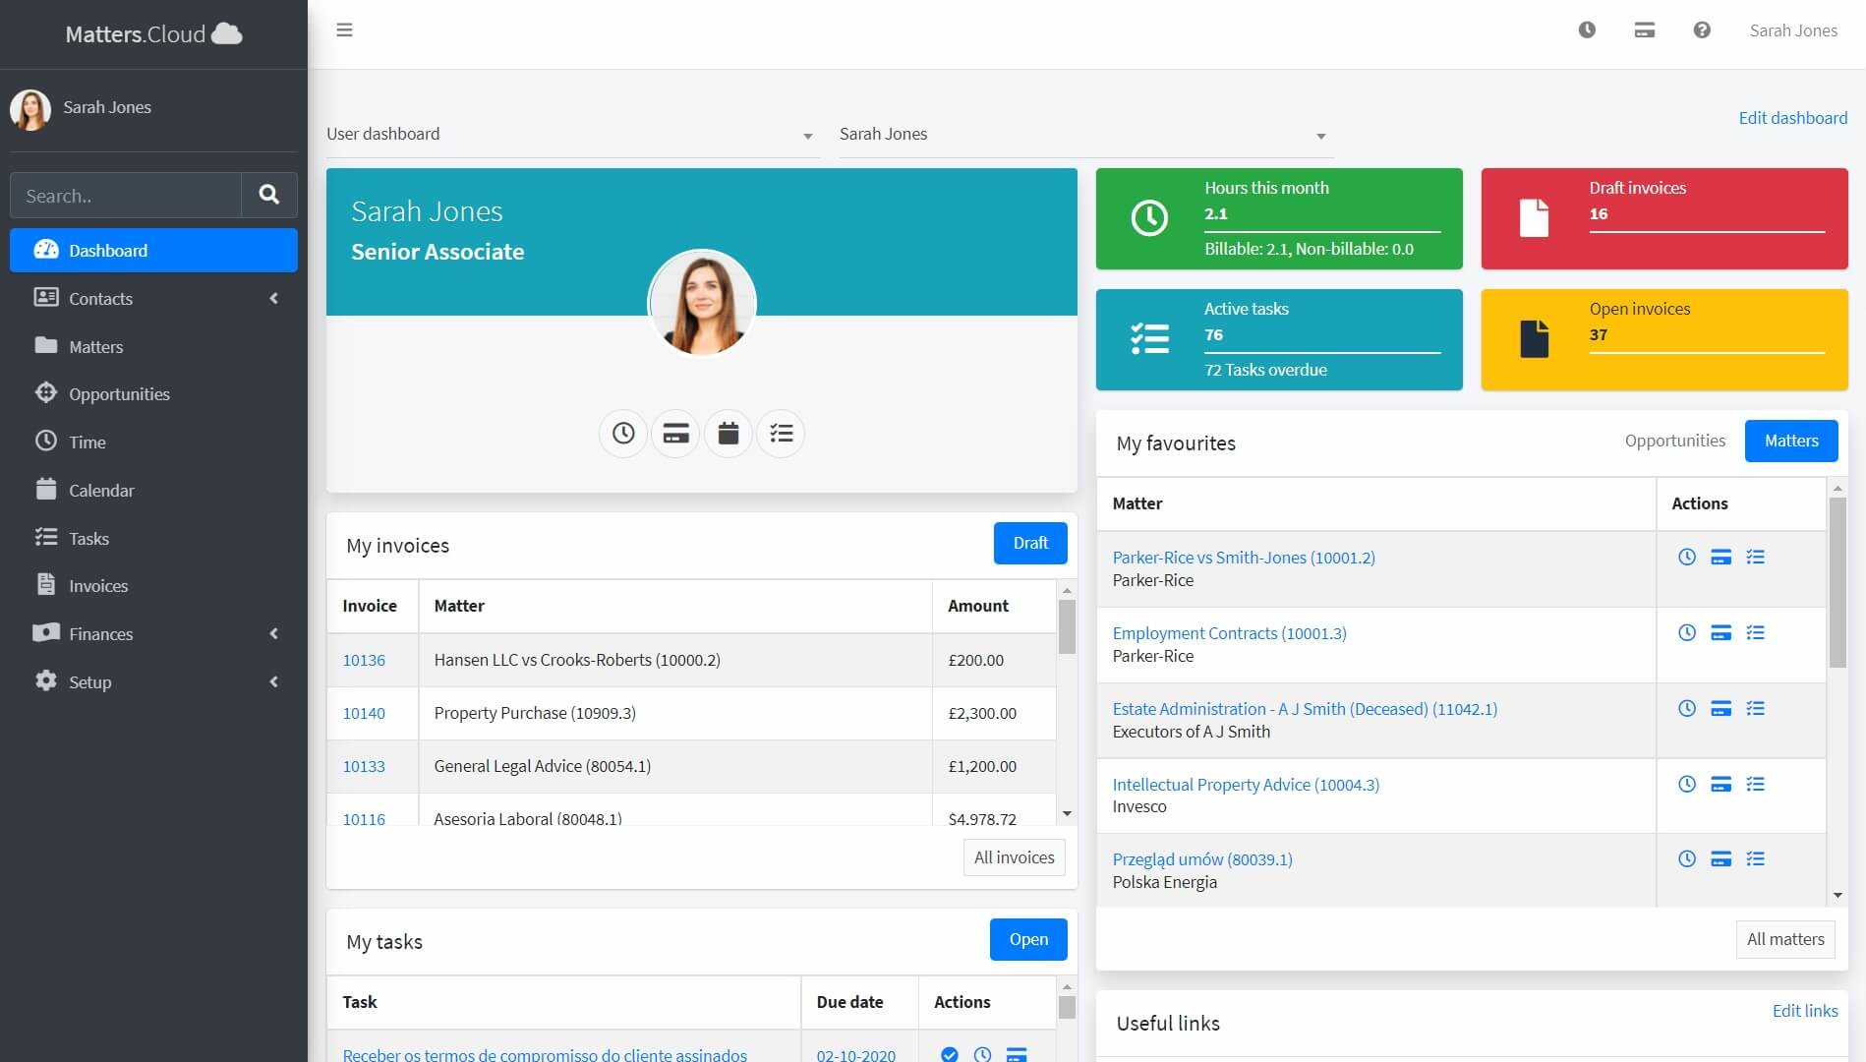Open the help icon in the header
This screenshot has height=1062, width=1866.
[x=1702, y=30]
